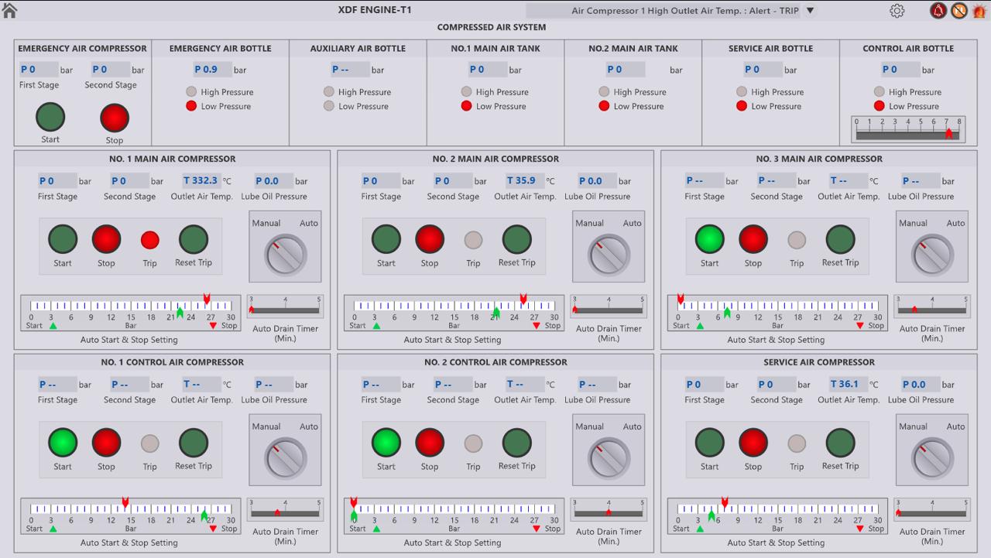Switch No. 2 Control Air Compressor Manual/Auto selector
This screenshot has width=991, height=558.
point(609,458)
